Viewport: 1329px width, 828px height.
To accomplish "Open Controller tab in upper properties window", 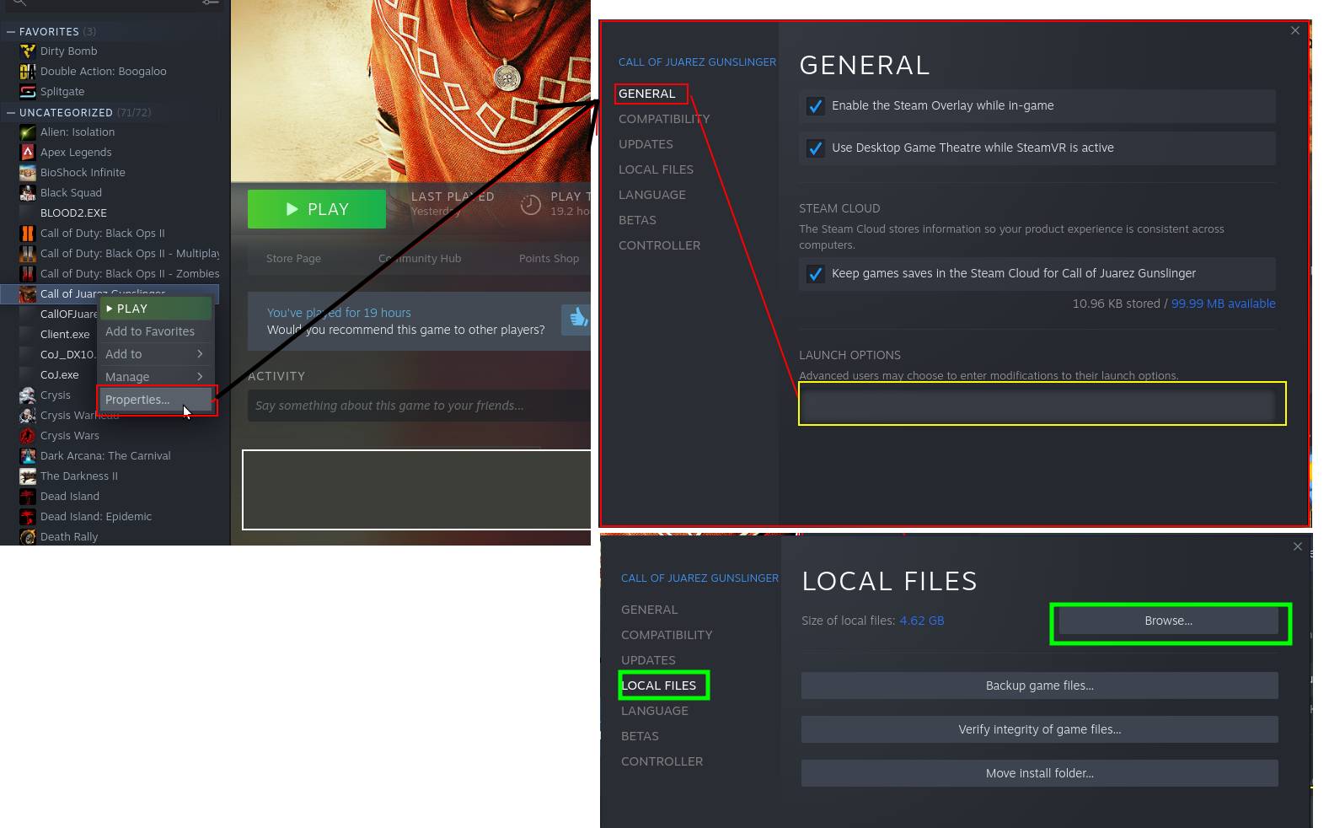I will click(659, 245).
